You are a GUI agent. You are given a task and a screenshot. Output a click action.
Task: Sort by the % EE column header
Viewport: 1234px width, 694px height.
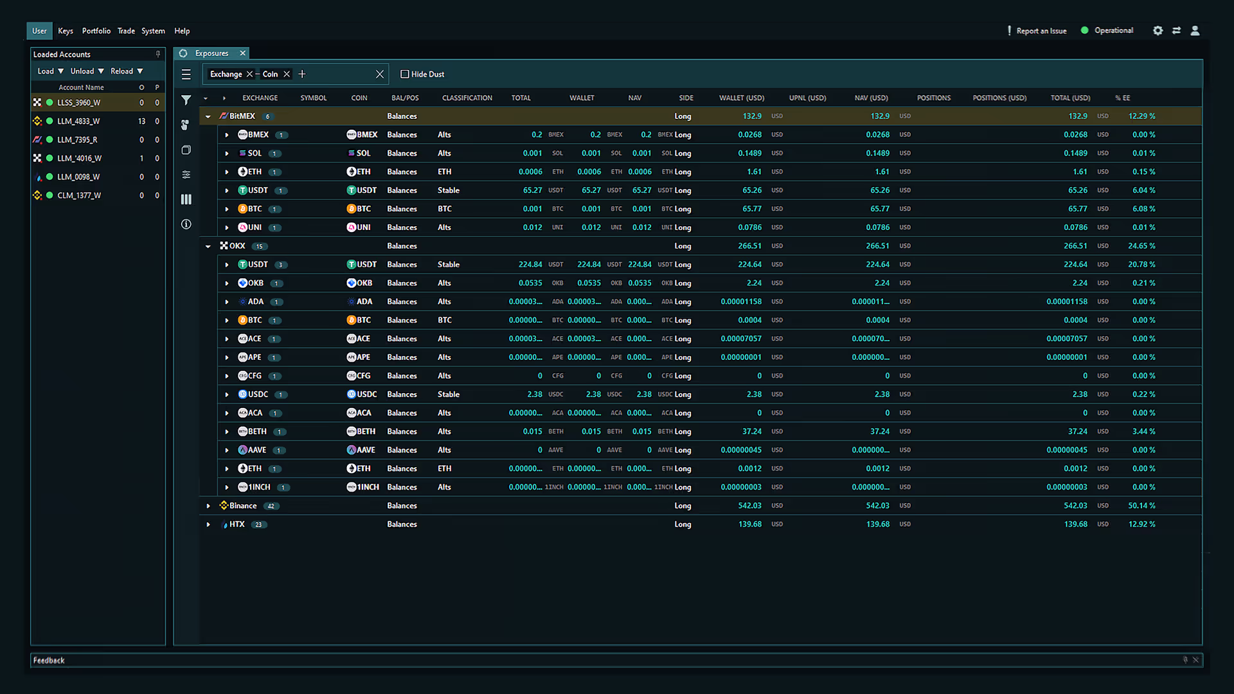[x=1122, y=98]
